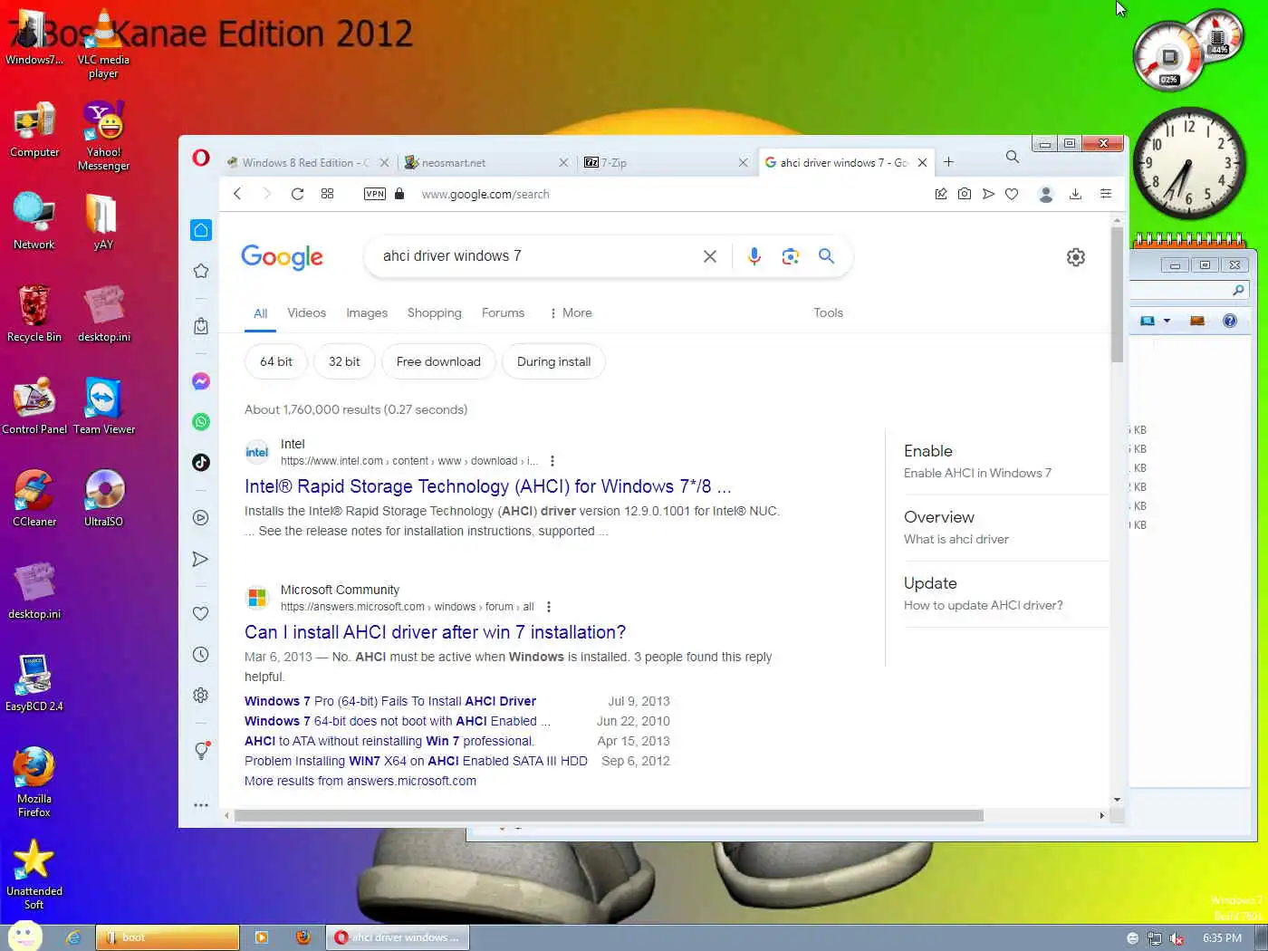Open Google quick settings gear
This screenshot has height=951, width=1268.
(1076, 257)
